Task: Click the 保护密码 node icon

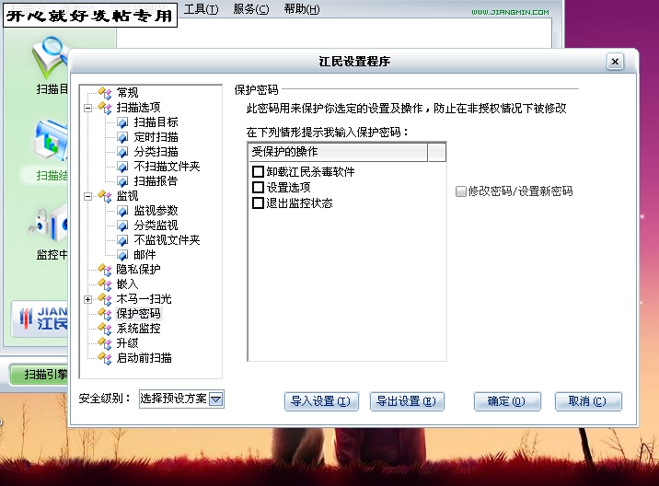Action: tap(105, 314)
